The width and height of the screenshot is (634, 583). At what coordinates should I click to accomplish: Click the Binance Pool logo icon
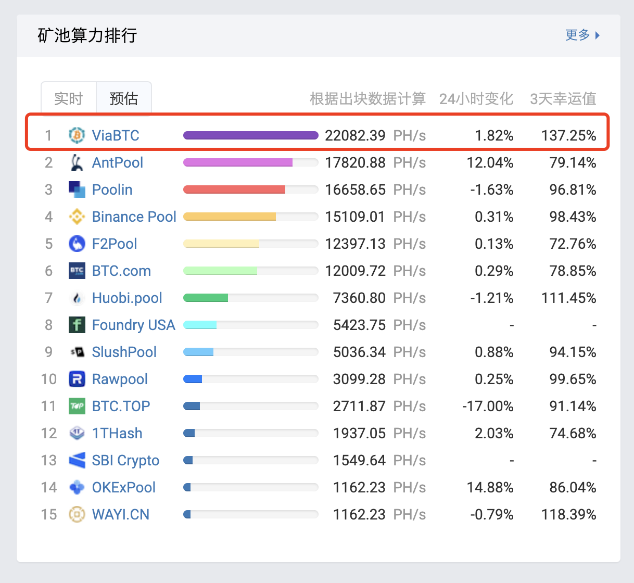(77, 217)
